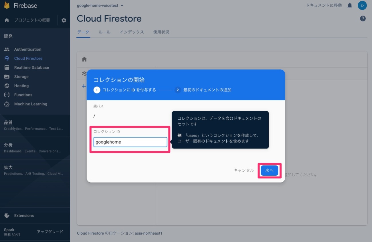Click the コレクションの開始 dialog title
This screenshot has height=242, width=372.
119,80
